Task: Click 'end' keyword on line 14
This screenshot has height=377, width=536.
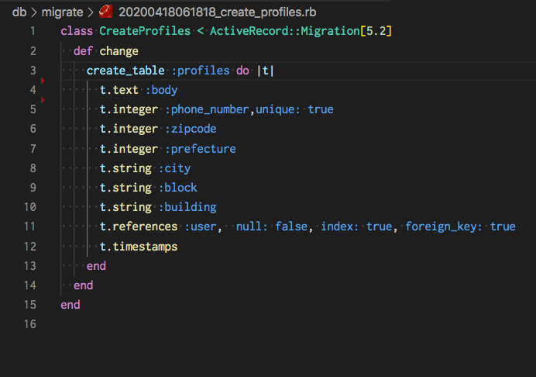Action: click(x=83, y=285)
